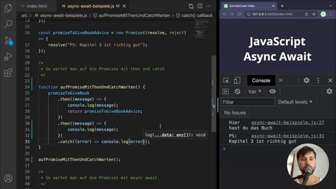Open top JavaScript context dropdown
The width and height of the screenshot is (336, 189).
click(255, 91)
